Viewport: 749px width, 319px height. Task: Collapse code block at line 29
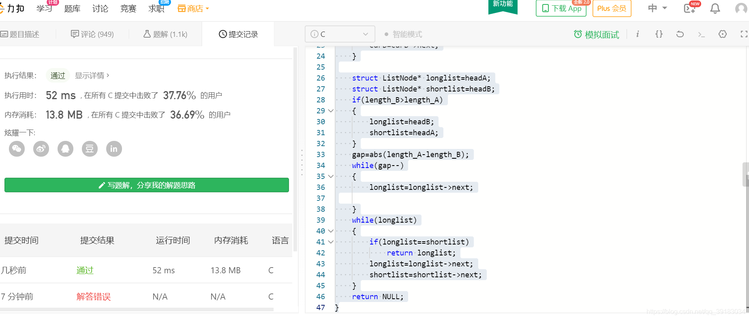click(331, 111)
